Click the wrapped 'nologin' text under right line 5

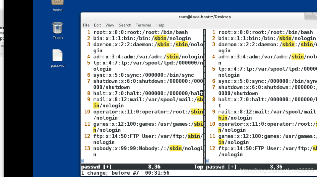[229, 75]
